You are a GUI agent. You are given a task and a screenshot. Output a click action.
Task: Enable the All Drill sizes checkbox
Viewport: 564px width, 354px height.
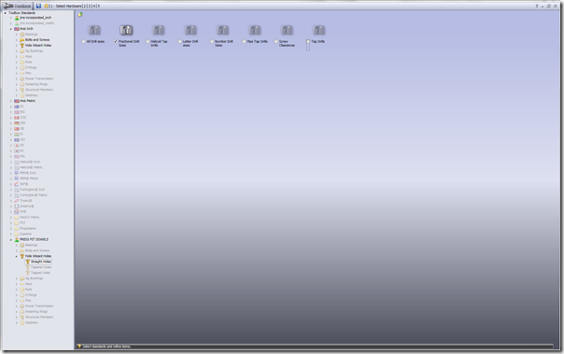[83, 41]
